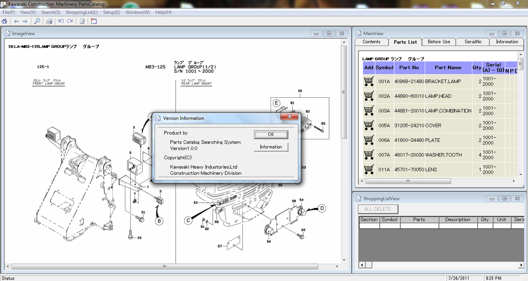Viewport: 528px width, 281px height.
Task: Click callout D in the diagram
Action: click(x=322, y=208)
